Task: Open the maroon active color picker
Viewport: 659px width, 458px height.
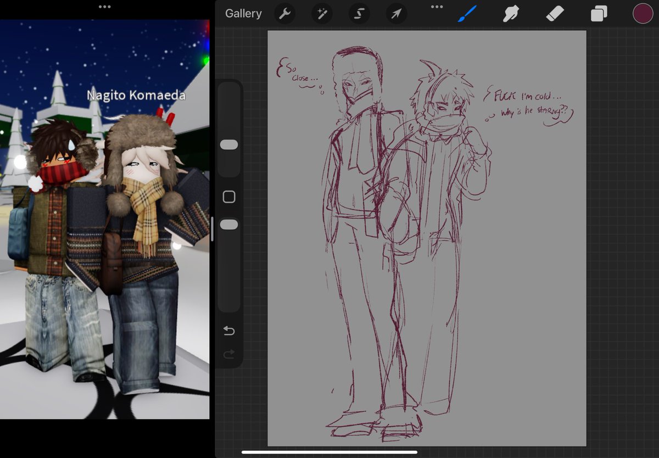Action: point(643,14)
